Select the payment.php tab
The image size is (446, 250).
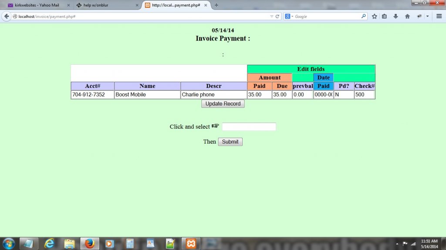(x=176, y=5)
